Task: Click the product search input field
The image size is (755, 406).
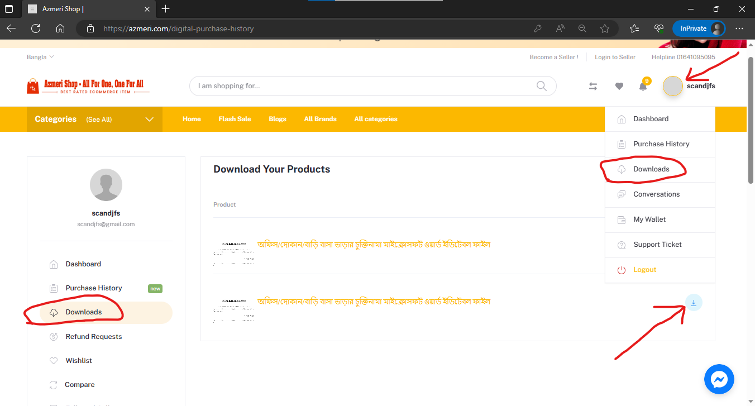Action: tap(363, 86)
